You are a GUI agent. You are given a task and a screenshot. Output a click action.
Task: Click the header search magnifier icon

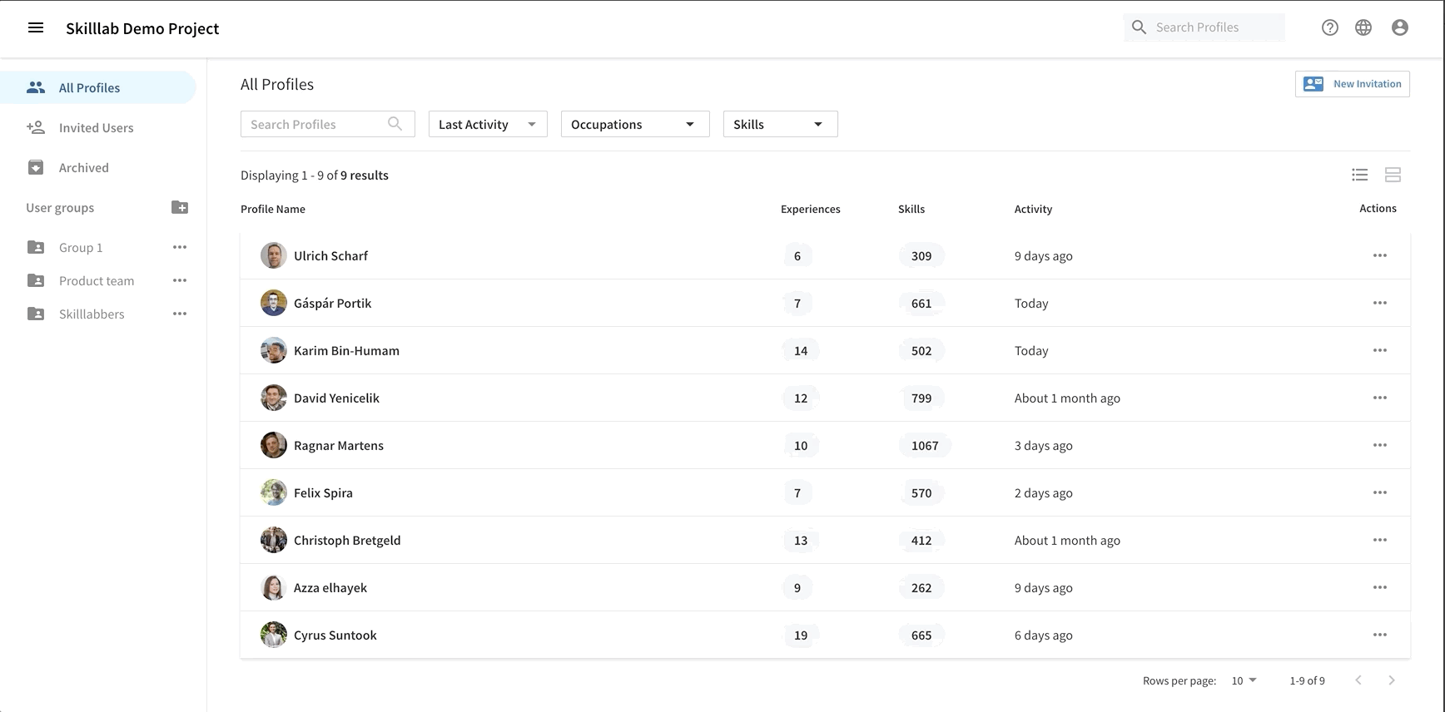pos(1140,27)
